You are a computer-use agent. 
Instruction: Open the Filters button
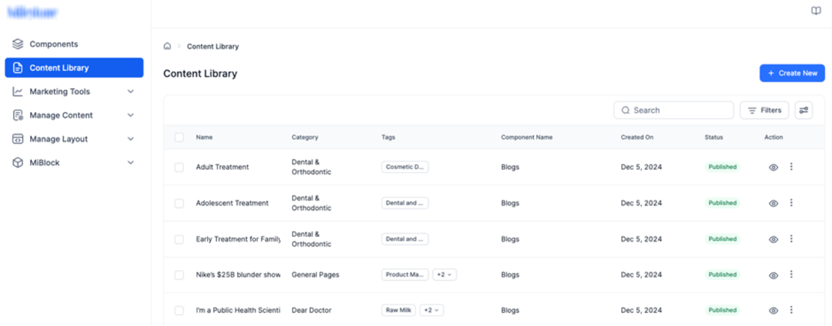pos(764,110)
